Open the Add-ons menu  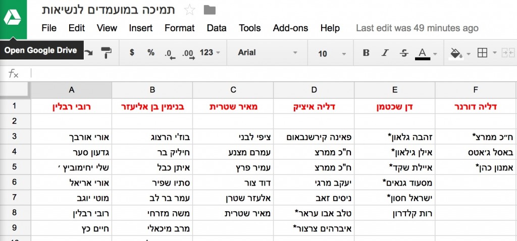tap(290, 28)
